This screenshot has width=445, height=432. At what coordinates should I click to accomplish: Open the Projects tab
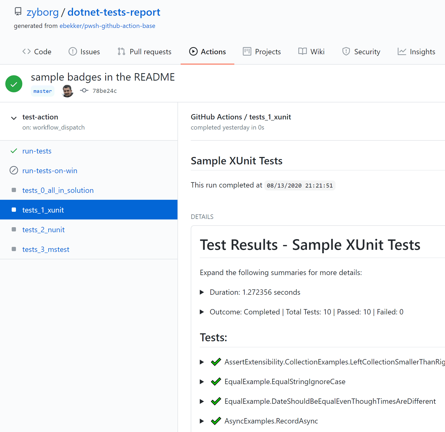pos(268,51)
